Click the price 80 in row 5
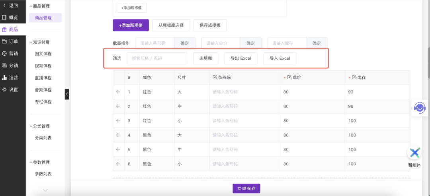The width and height of the screenshot is (430, 196). 286,150
